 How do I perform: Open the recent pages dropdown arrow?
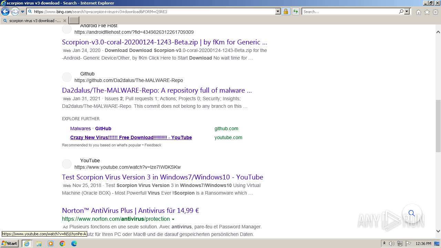pyautogui.click(x=23, y=12)
